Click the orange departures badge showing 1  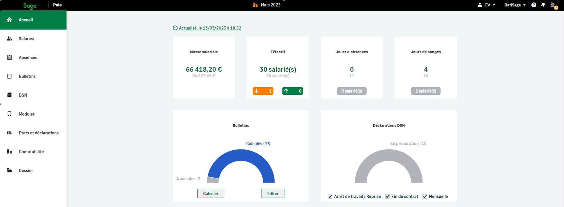[x=263, y=91]
